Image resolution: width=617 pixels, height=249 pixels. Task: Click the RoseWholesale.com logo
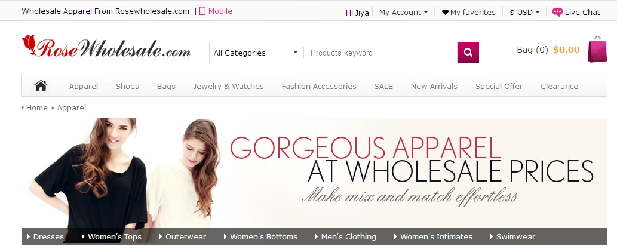coord(106,47)
